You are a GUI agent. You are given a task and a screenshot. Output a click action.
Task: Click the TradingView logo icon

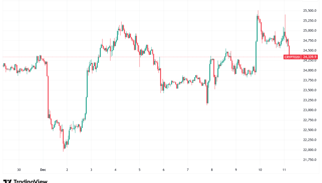(6, 181)
